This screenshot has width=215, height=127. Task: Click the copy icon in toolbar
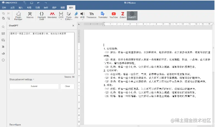(3, 13)
